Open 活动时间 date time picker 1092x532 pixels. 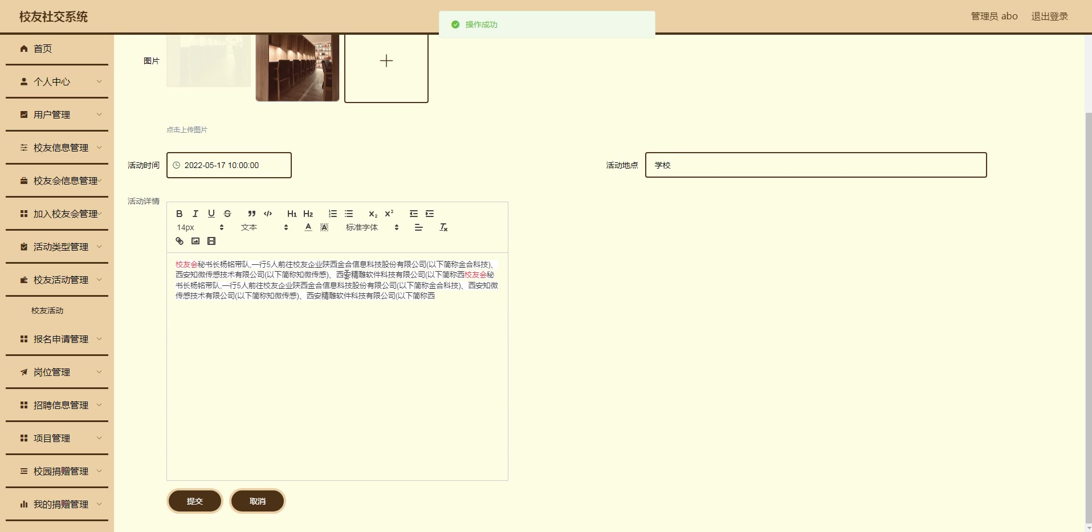click(x=229, y=165)
